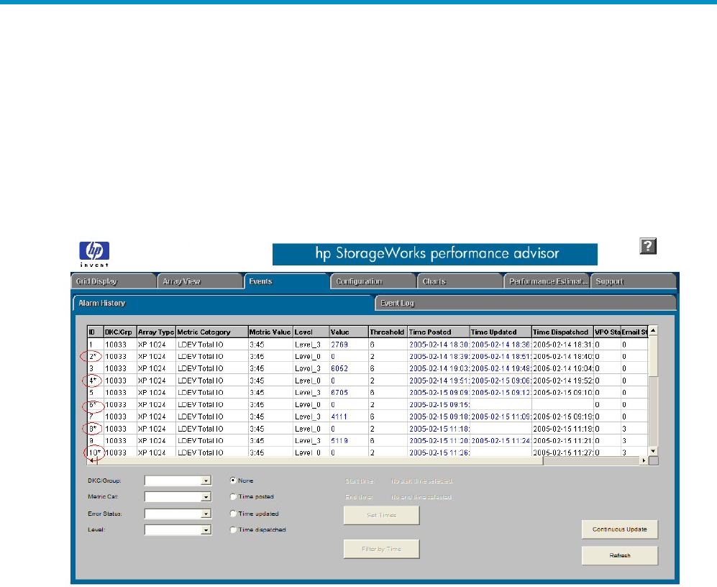Select the Time posted radio option
The image size is (717, 587).
(x=232, y=496)
